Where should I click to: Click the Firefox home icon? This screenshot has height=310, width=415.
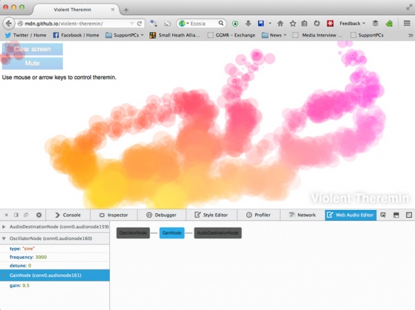click(x=280, y=23)
